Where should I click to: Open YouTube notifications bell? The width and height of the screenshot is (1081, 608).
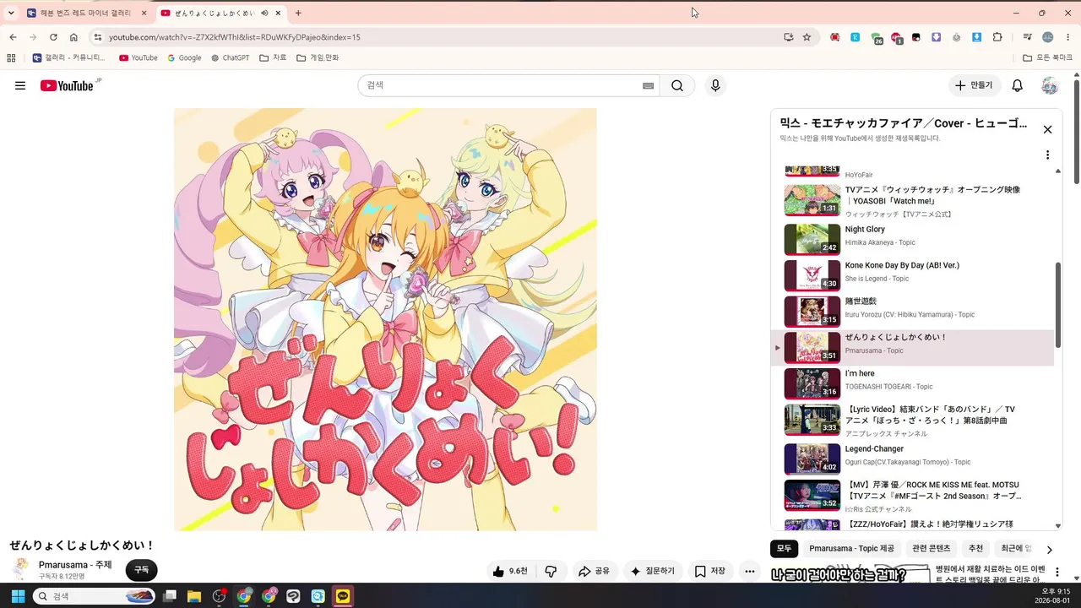pyautogui.click(x=1018, y=85)
